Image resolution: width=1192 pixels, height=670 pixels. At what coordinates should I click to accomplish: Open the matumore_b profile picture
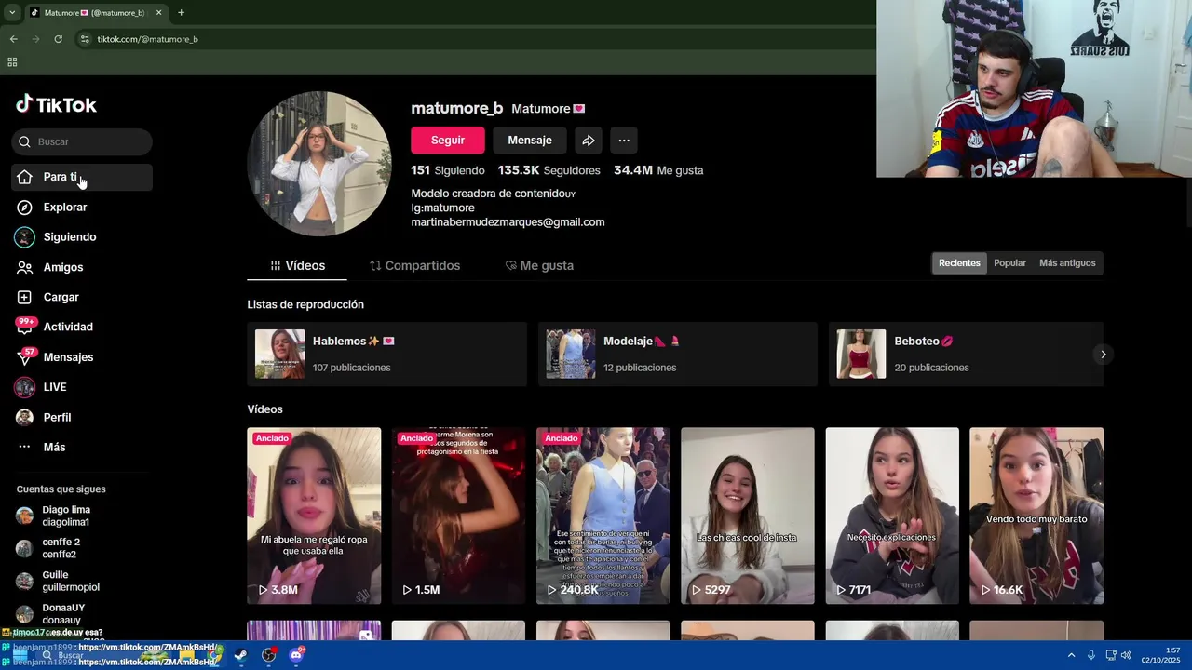pyautogui.click(x=319, y=164)
